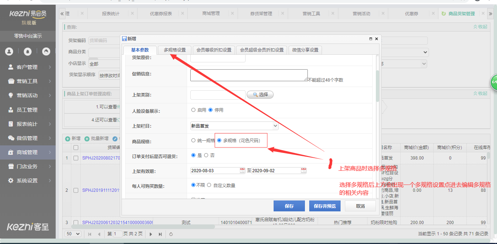Go to previous page of table

[99, 234]
